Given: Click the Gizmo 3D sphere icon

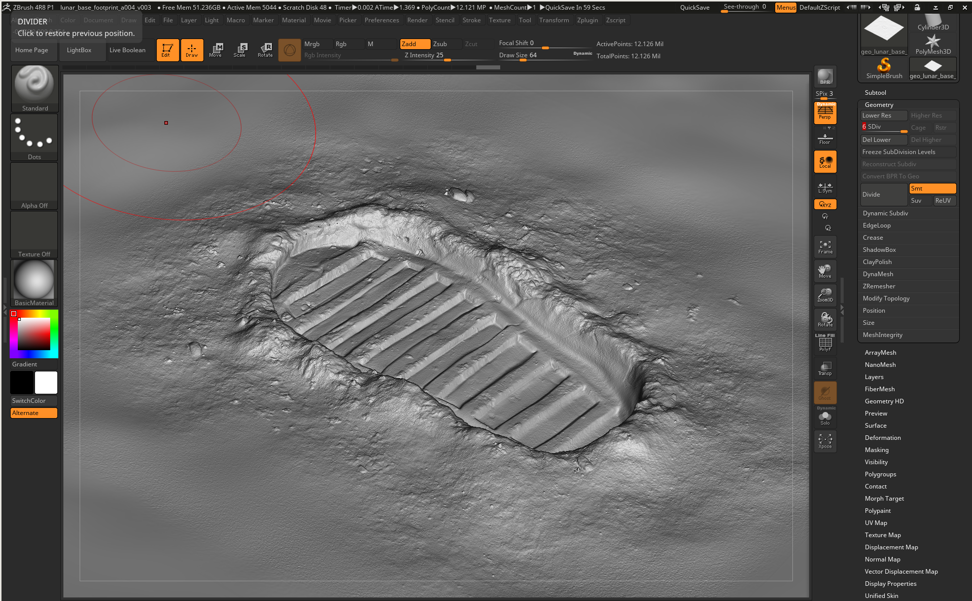Looking at the screenshot, I should [x=289, y=50].
